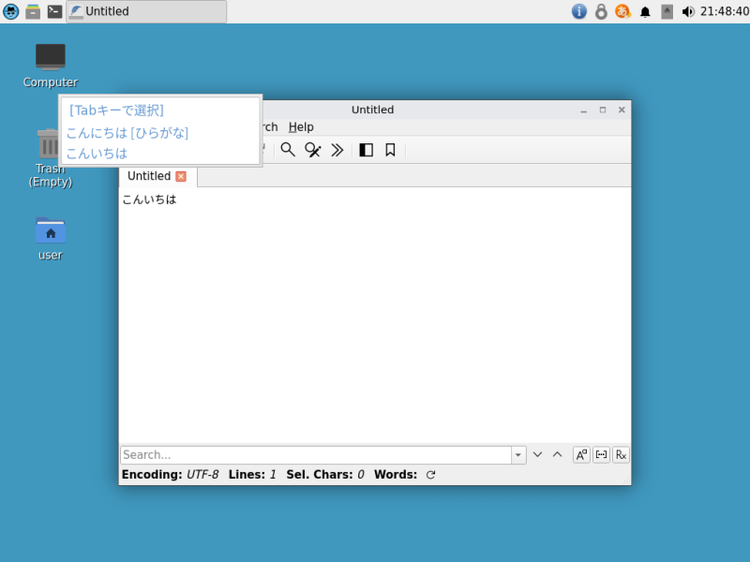
Task: Enable regular expression search with the Rx toggle
Action: coord(620,454)
